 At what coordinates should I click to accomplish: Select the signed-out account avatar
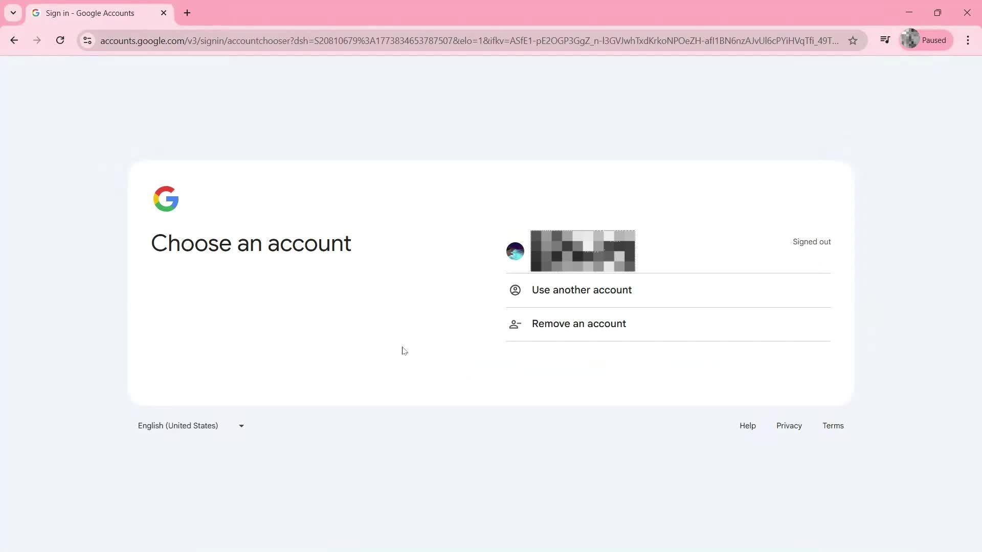[x=515, y=251]
